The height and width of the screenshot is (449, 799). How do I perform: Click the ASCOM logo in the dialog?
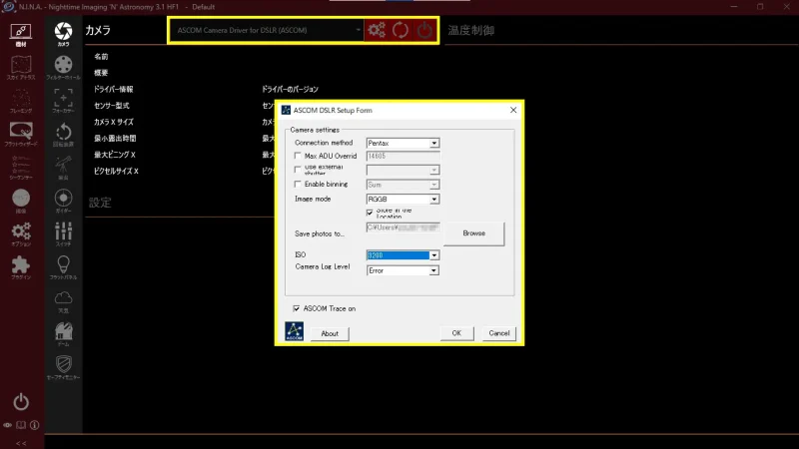click(x=294, y=331)
